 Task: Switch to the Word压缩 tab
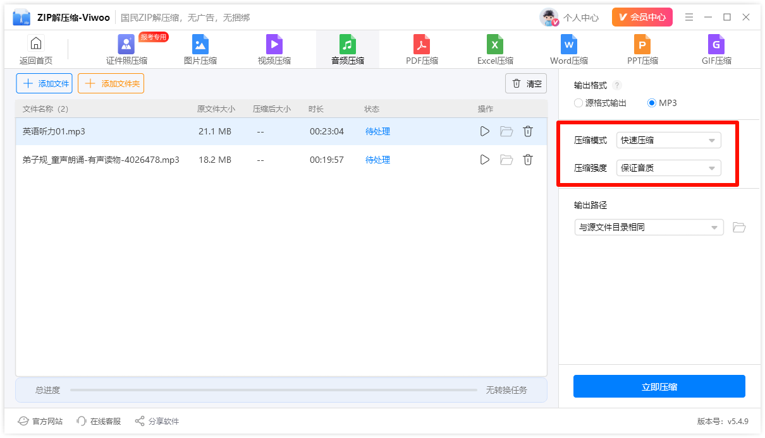[569, 50]
